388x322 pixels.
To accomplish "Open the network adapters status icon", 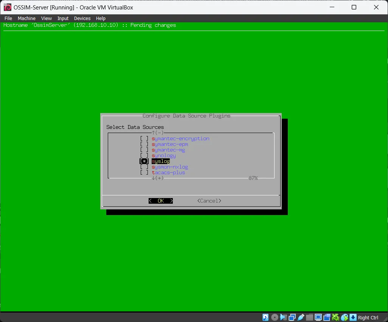I will click(292, 317).
